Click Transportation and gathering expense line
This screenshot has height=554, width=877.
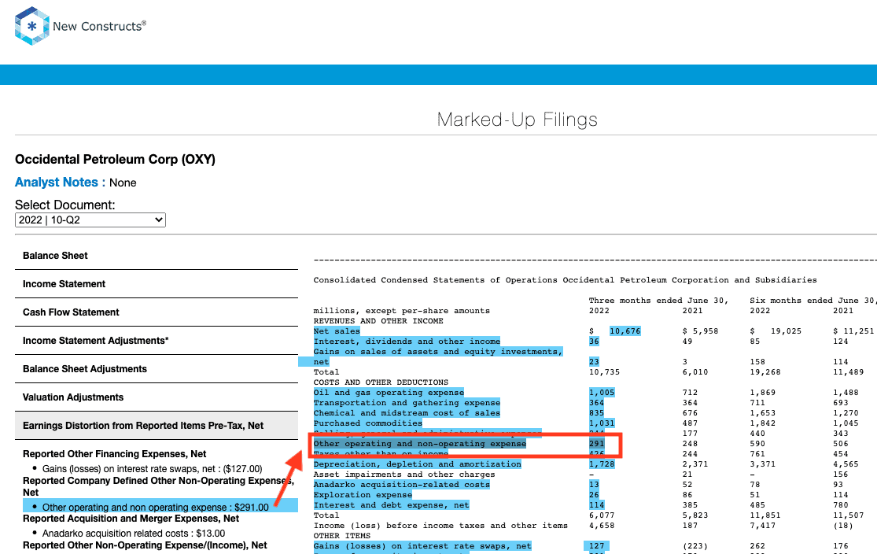click(407, 403)
